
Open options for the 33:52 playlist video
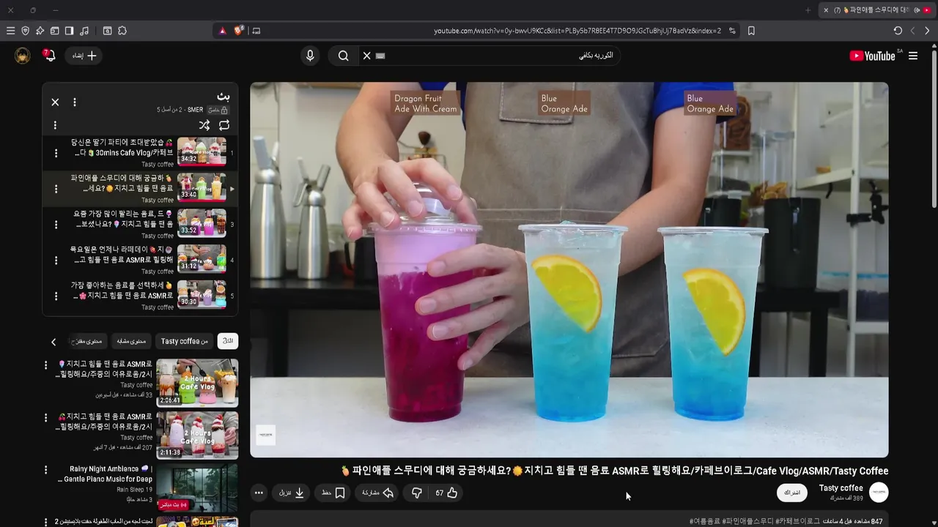56,225
